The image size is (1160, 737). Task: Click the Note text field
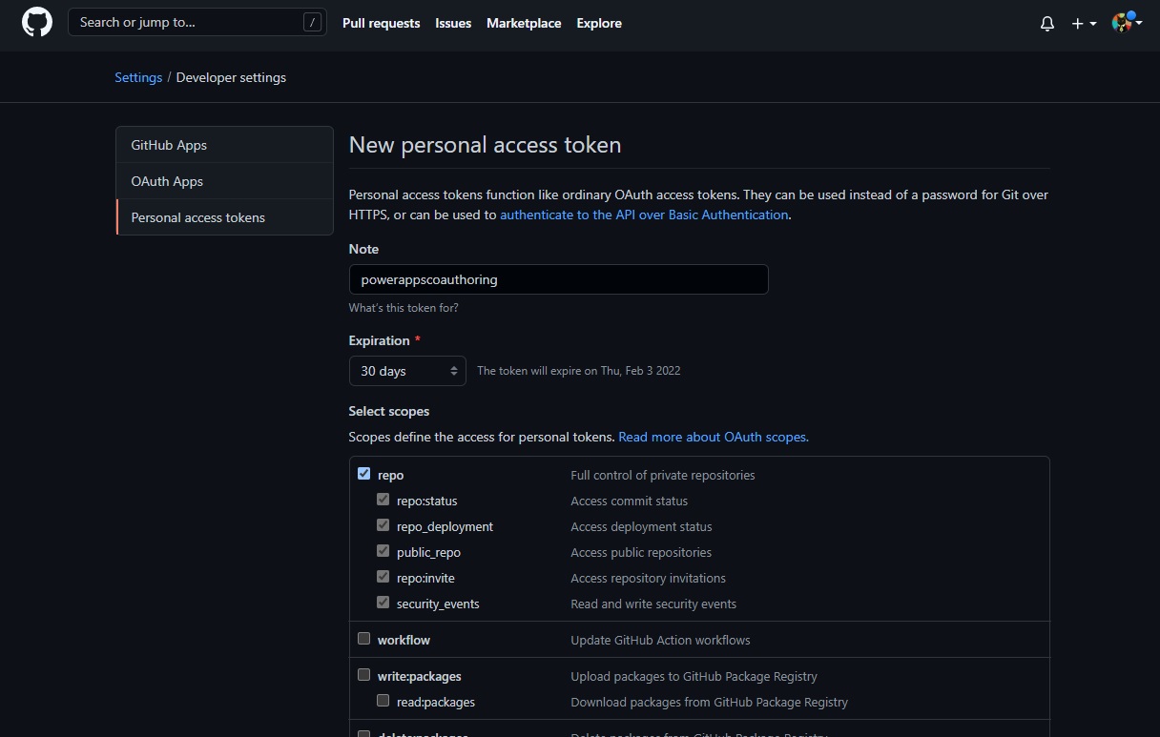click(558, 279)
